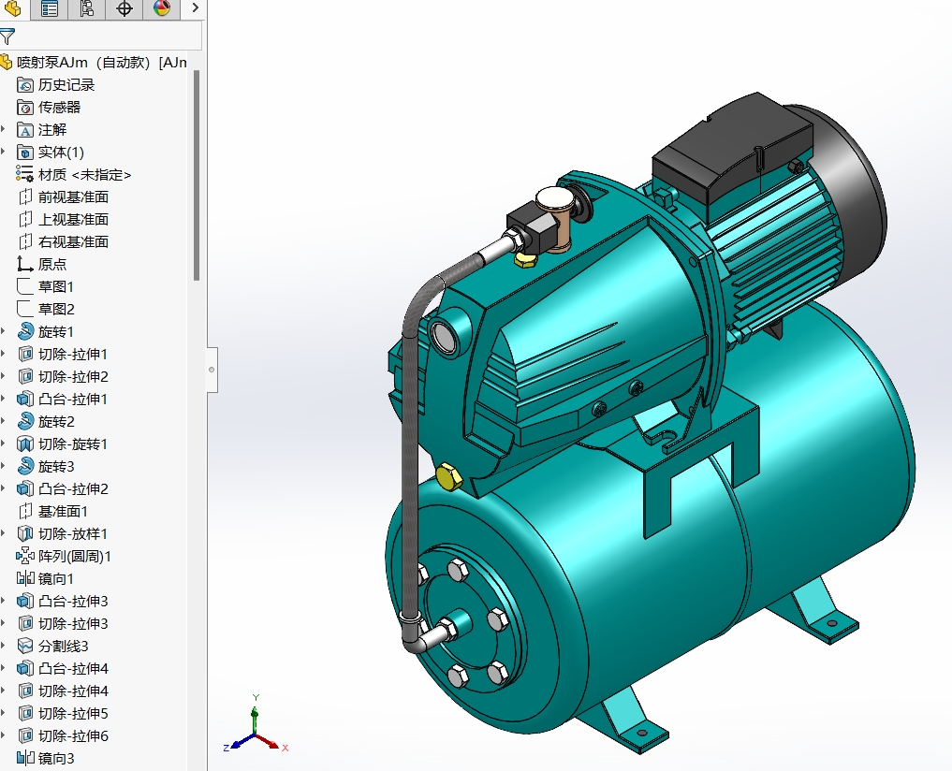This screenshot has height=771, width=952.
Task: Expand the 切除-拉伸2 feature node
Action: (x=3, y=376)
